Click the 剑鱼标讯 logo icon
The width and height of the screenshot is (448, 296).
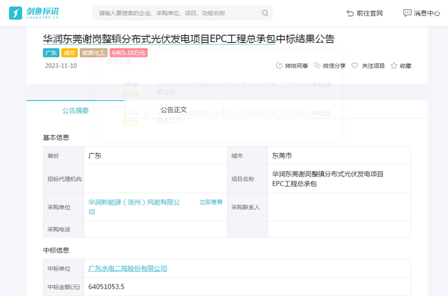click(15, 13)
